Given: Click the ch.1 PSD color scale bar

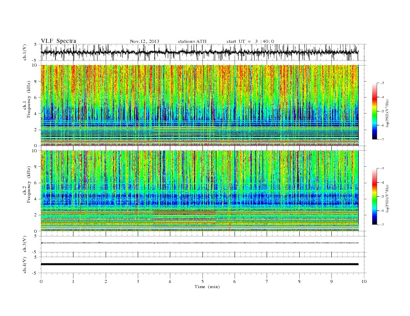Looking at the screenshot, I should tap(375, 112).
